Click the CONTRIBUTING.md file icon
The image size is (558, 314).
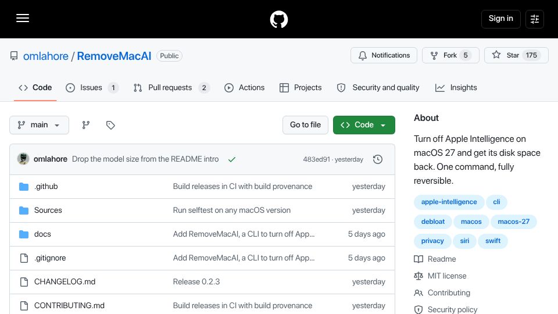point(24,306)
